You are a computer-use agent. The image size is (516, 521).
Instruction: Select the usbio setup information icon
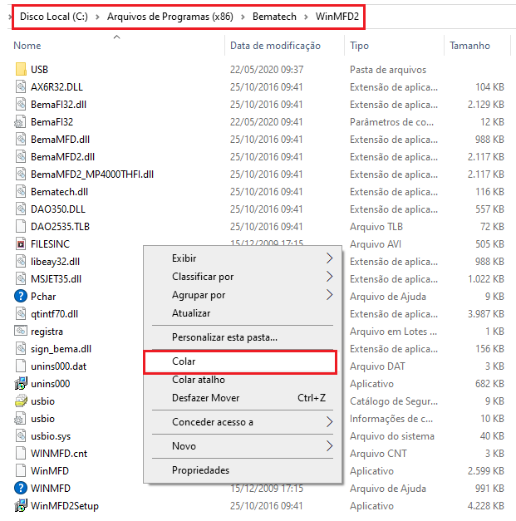tap(20, 418)
